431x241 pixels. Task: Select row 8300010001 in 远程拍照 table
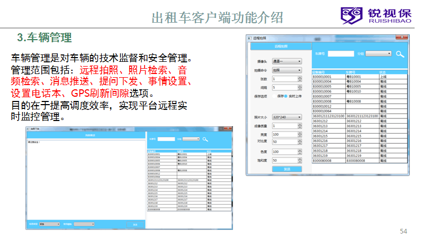tap(360, 77)
